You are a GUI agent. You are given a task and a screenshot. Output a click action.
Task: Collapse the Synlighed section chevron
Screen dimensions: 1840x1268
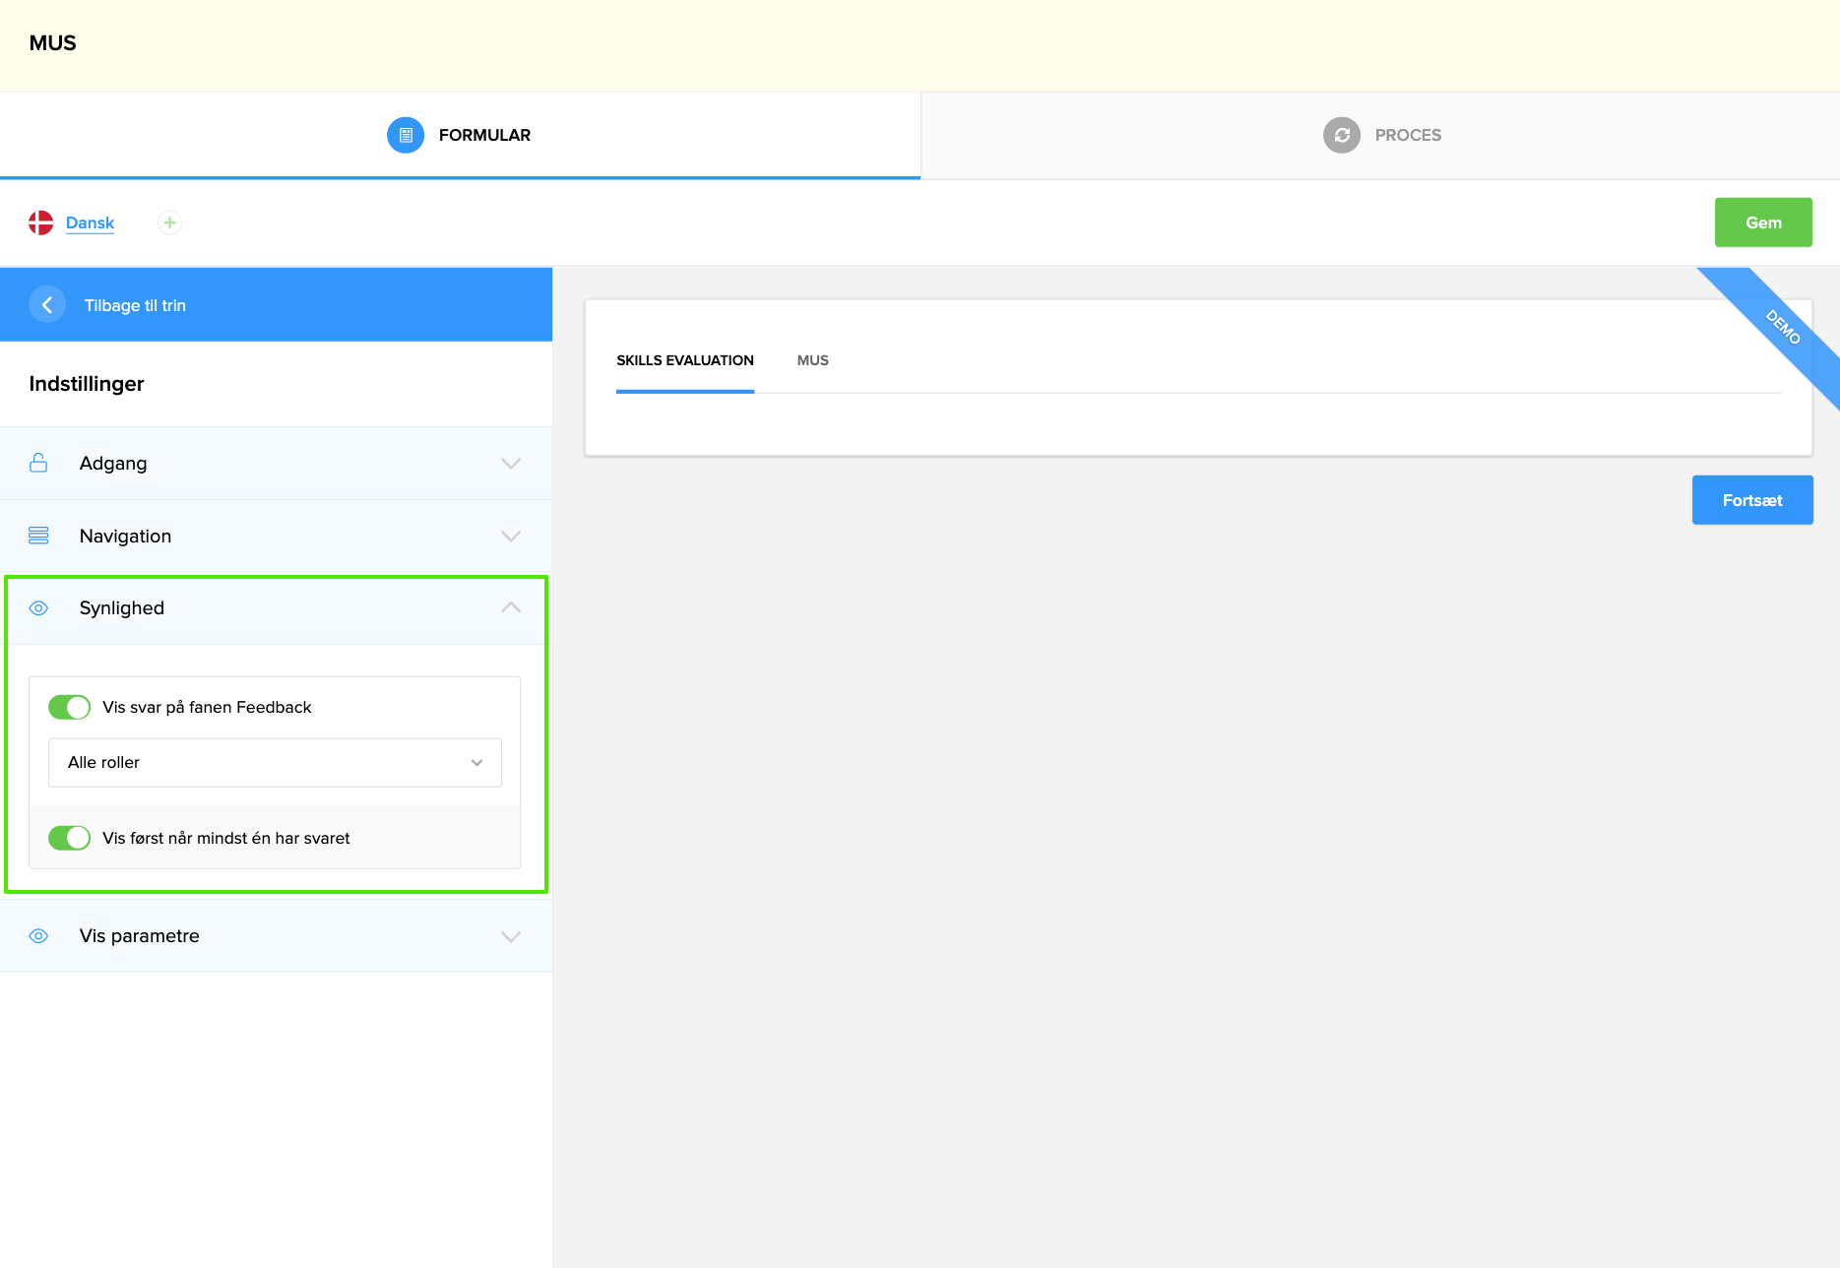pyautogui.click(x=510, y=608)
